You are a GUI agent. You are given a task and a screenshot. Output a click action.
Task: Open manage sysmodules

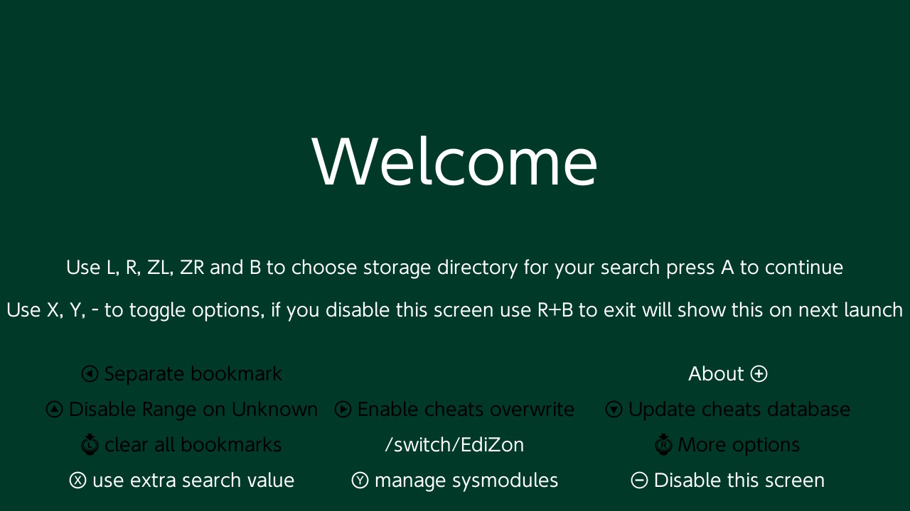coord(466,480)
